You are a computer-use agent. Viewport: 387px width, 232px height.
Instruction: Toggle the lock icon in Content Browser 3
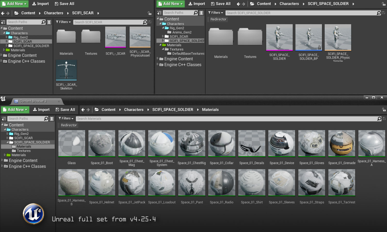coord(384,110)
